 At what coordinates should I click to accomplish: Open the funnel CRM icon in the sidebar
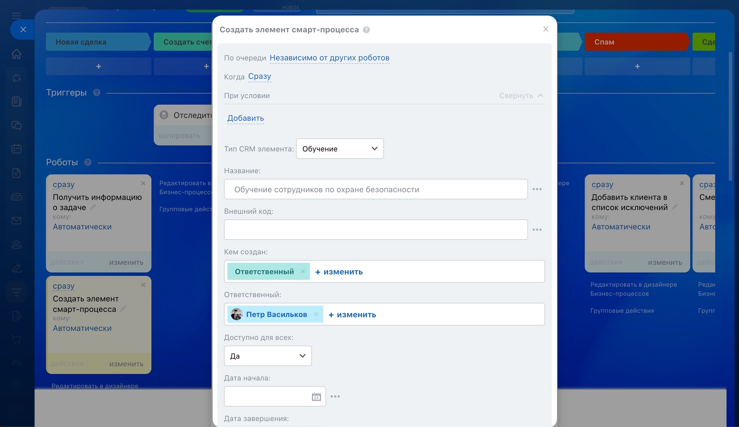(x=16, y=292)
